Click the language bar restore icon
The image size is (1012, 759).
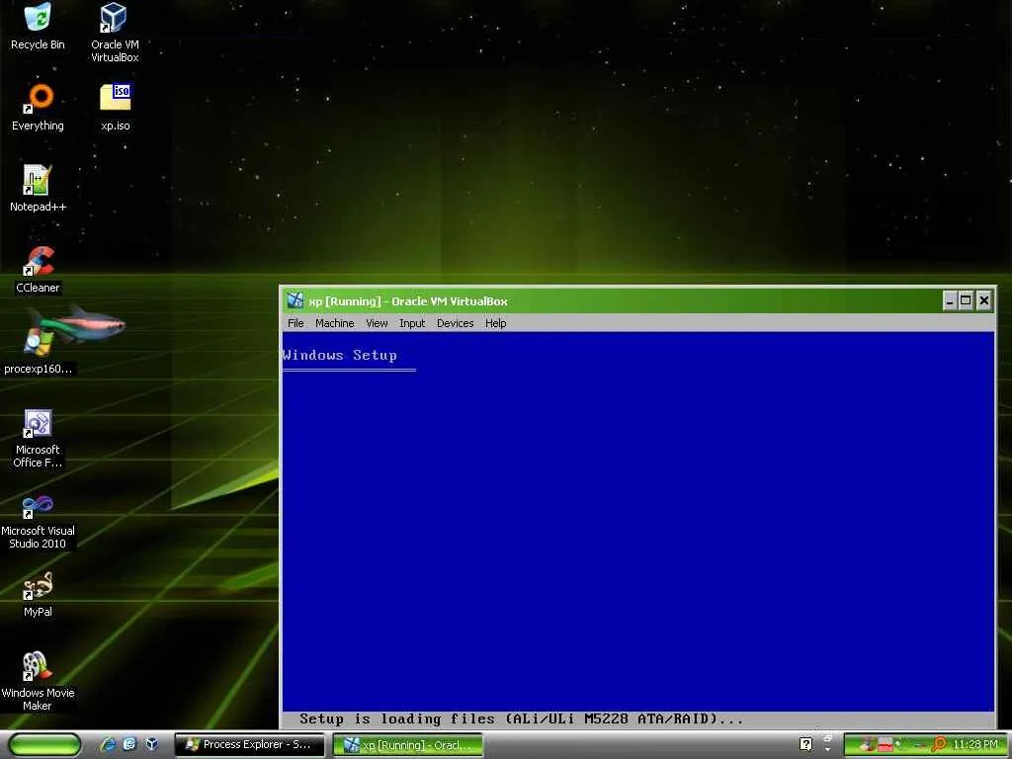click(x=827, y=738)
